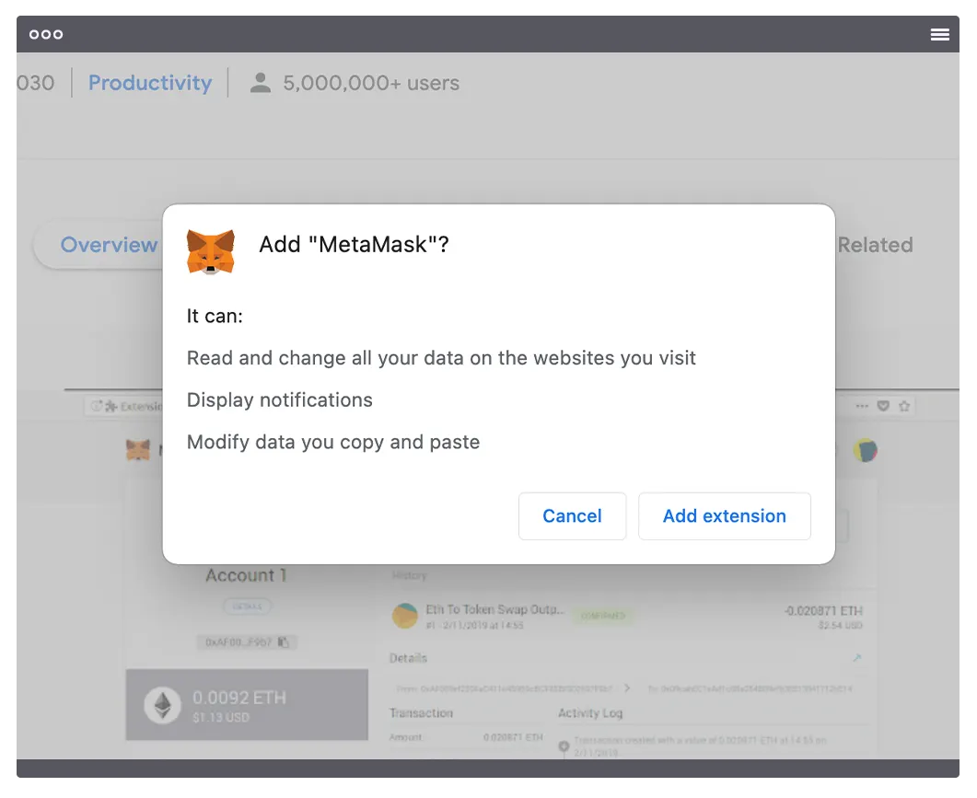Screen dimensions: 977x798
Task: Click the Extension puzzle icon in preview
Action: pos(111,407)
